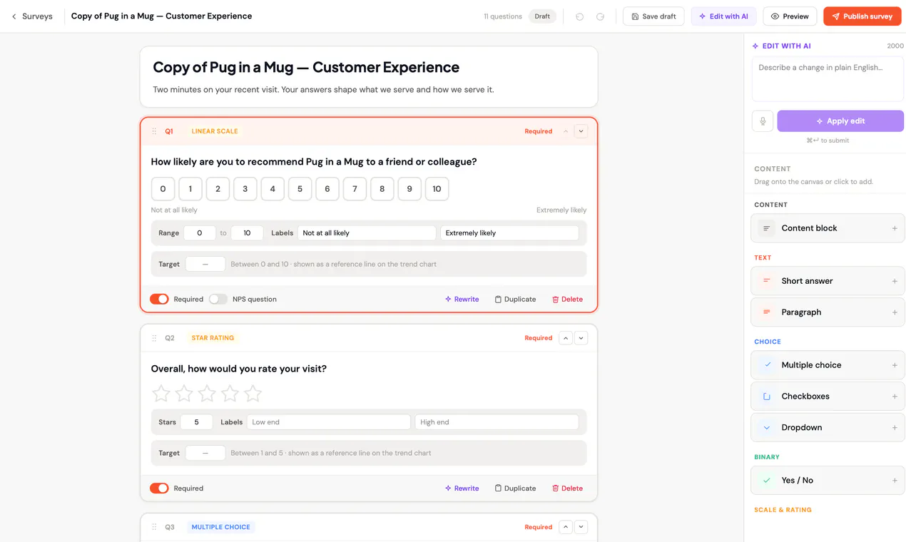Focus the AI change description box
The height and width of the screenshot is (542, 906).
click(828, 79)
